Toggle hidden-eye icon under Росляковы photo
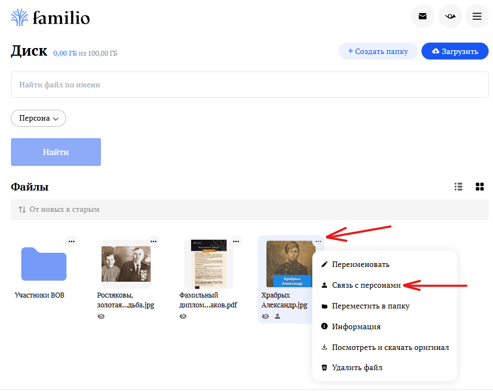Viewport: 493px width, 392px height. (101, 316)
